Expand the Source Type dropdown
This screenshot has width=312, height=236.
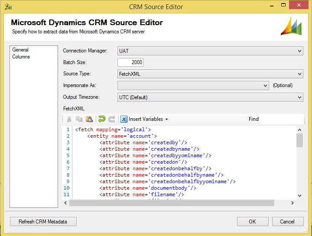[299, 74]
